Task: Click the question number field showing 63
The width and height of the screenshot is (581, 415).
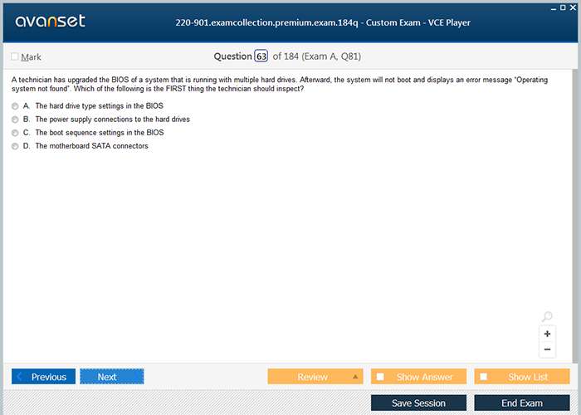Action: pos(261,56)
